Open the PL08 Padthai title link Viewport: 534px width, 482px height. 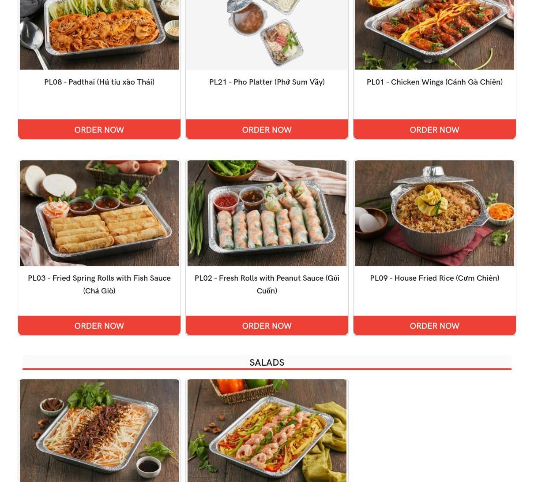pyautogui.click(x=99, y=82)
